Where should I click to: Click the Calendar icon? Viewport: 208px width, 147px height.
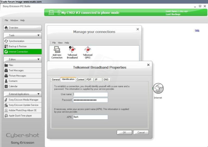point(6,86)
